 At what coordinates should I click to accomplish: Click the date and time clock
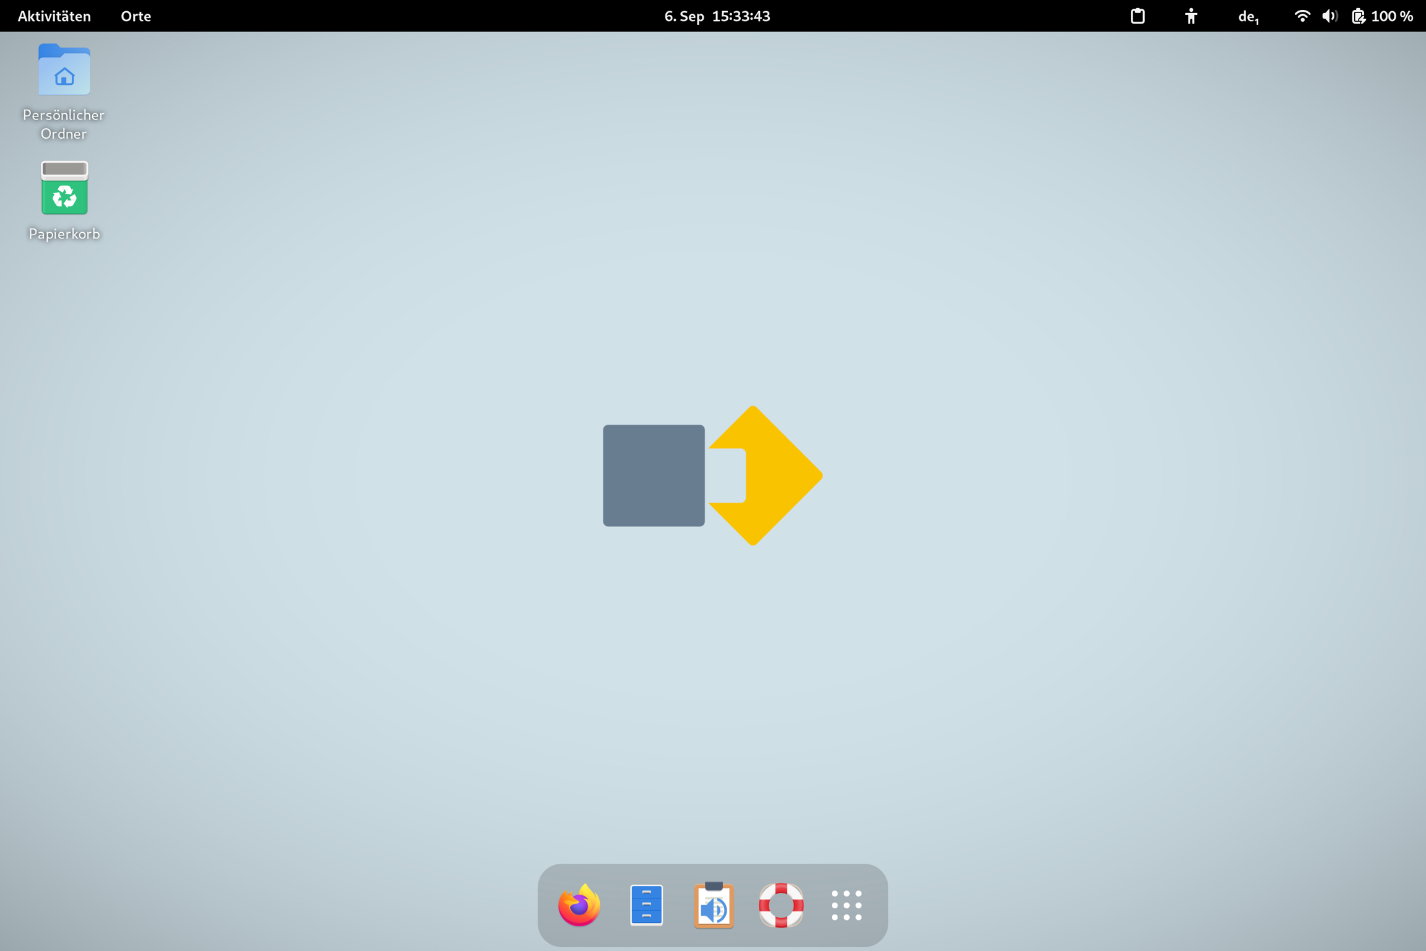coord(717,16)
